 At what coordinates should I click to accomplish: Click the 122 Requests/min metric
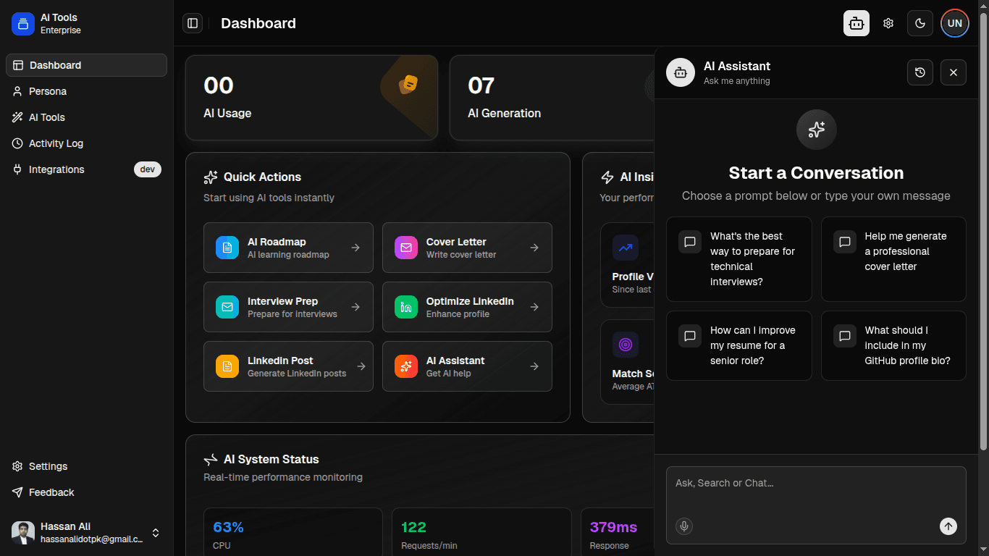point(481,532)
